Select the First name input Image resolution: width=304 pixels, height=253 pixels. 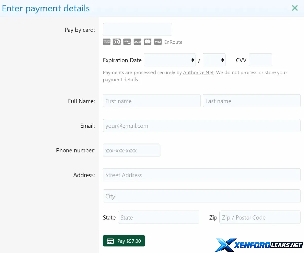(151, 101)
